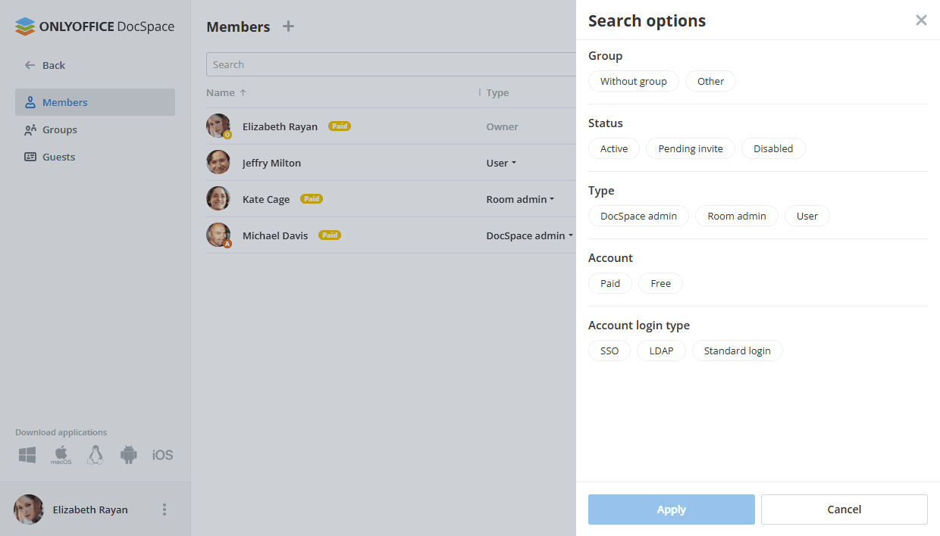Open the Linux download application icon
Viewport: 940px width, 536px height.
tap(95, 455)
